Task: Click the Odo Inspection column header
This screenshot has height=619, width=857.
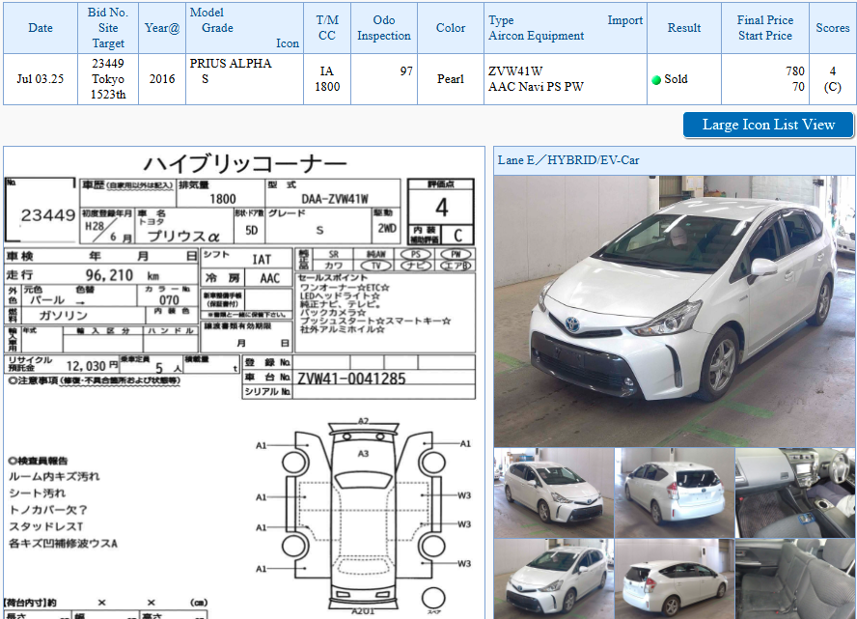Action: tap(384, 28)
